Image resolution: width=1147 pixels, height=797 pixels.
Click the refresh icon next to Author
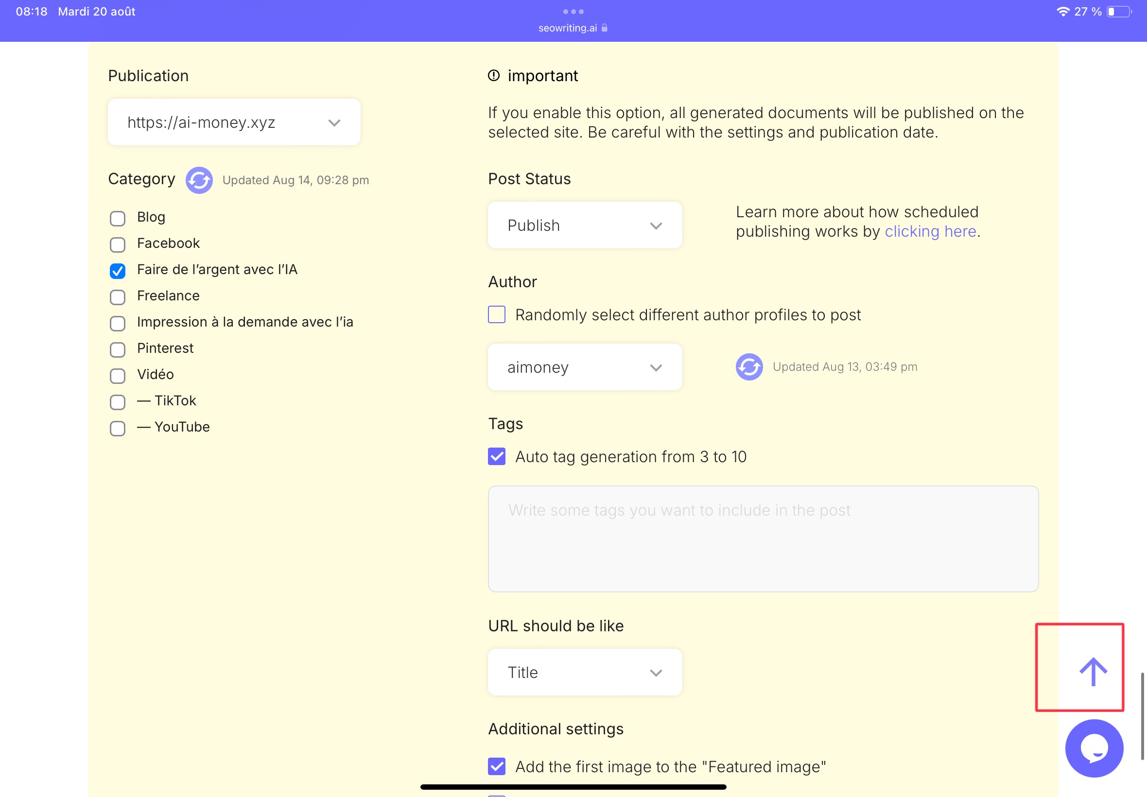click(748, 366)
